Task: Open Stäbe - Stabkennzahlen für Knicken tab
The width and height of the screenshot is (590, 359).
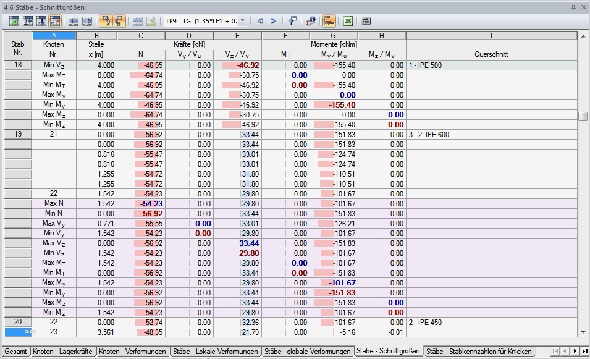Action: point(479,352)
